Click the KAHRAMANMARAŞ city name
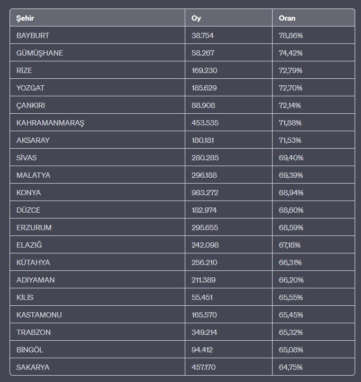The image size is (361, 382). coord(50,123)
